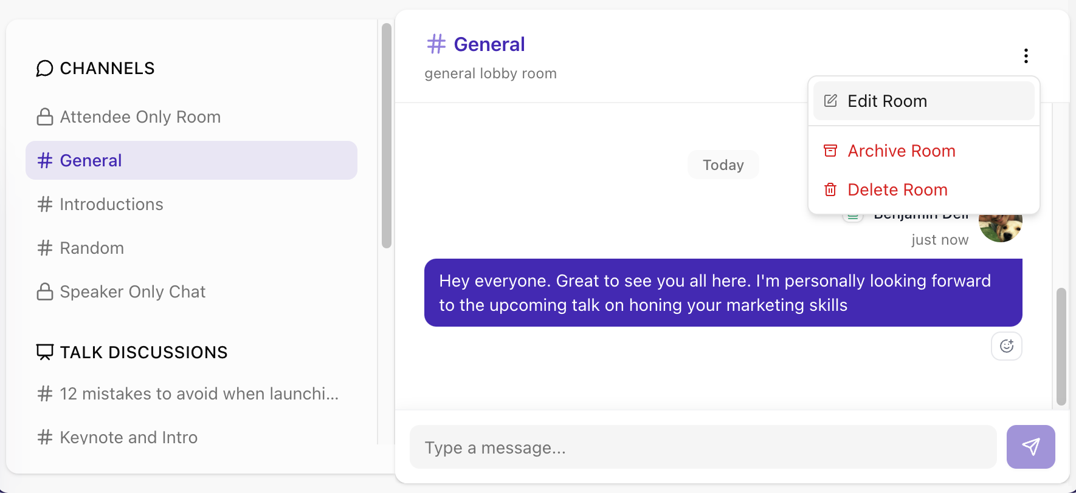Click the add emoji reaction icon

click(x=1007, y=346)
